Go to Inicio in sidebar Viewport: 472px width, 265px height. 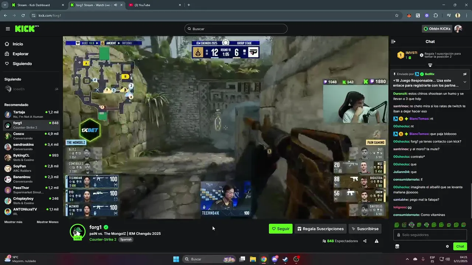[18, 44]
